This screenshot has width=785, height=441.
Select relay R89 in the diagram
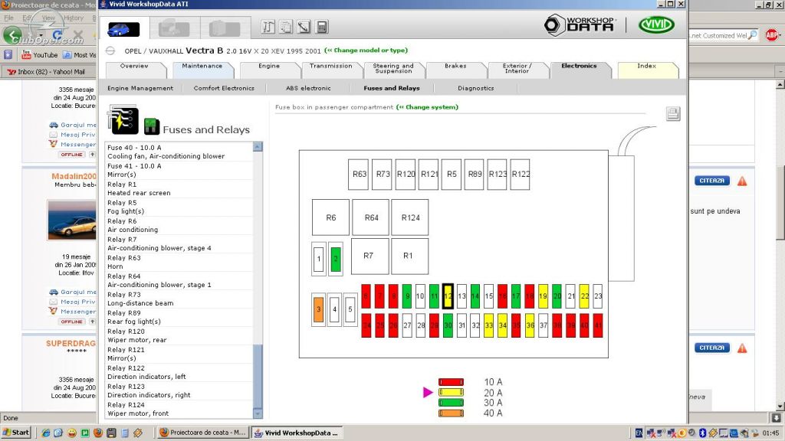click(474, 175)
